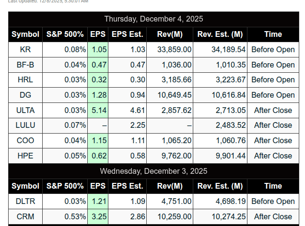This screenshot has width=305, height=226.
Task: Open the ULTA ticker symbol
Action: [x=25, y=110]
